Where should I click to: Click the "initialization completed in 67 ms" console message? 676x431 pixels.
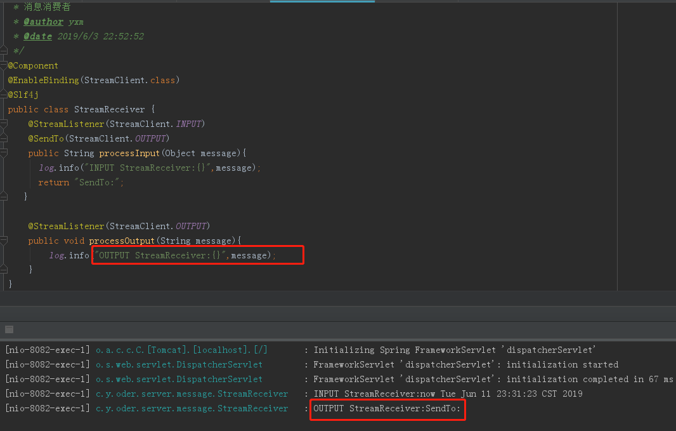493,379
